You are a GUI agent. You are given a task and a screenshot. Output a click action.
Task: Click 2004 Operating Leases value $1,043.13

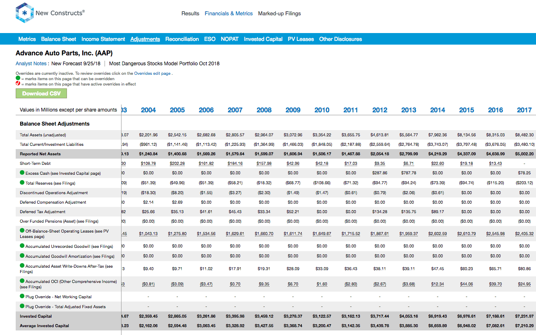[x=148, y=234]
